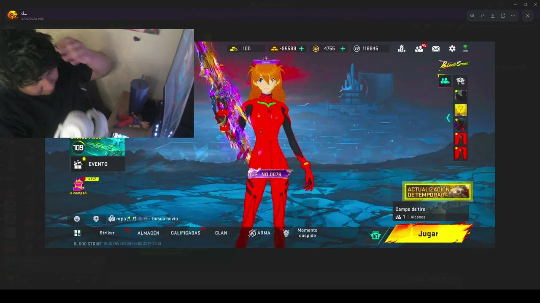Open the four-square grid menu icon
Viewport: 540px width, 303px height.
pos(77,233)
